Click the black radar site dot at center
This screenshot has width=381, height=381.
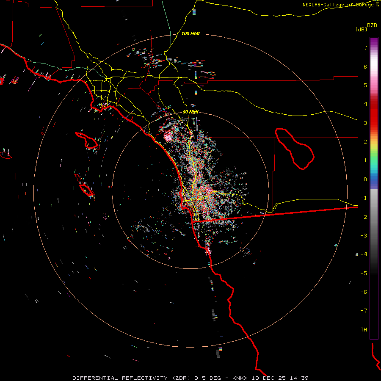coord(199,185)
